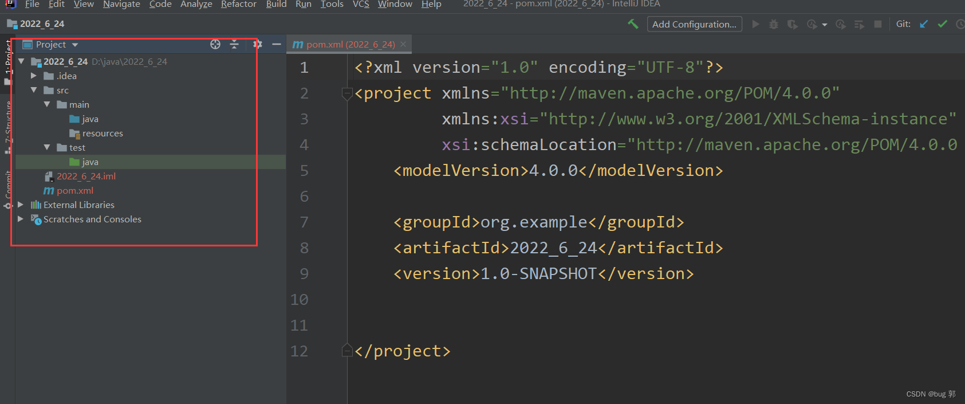Expand Scratches and Consoles arrow
Image resolution: width=965 pixels, height=404 pixels.
(21, 219)
